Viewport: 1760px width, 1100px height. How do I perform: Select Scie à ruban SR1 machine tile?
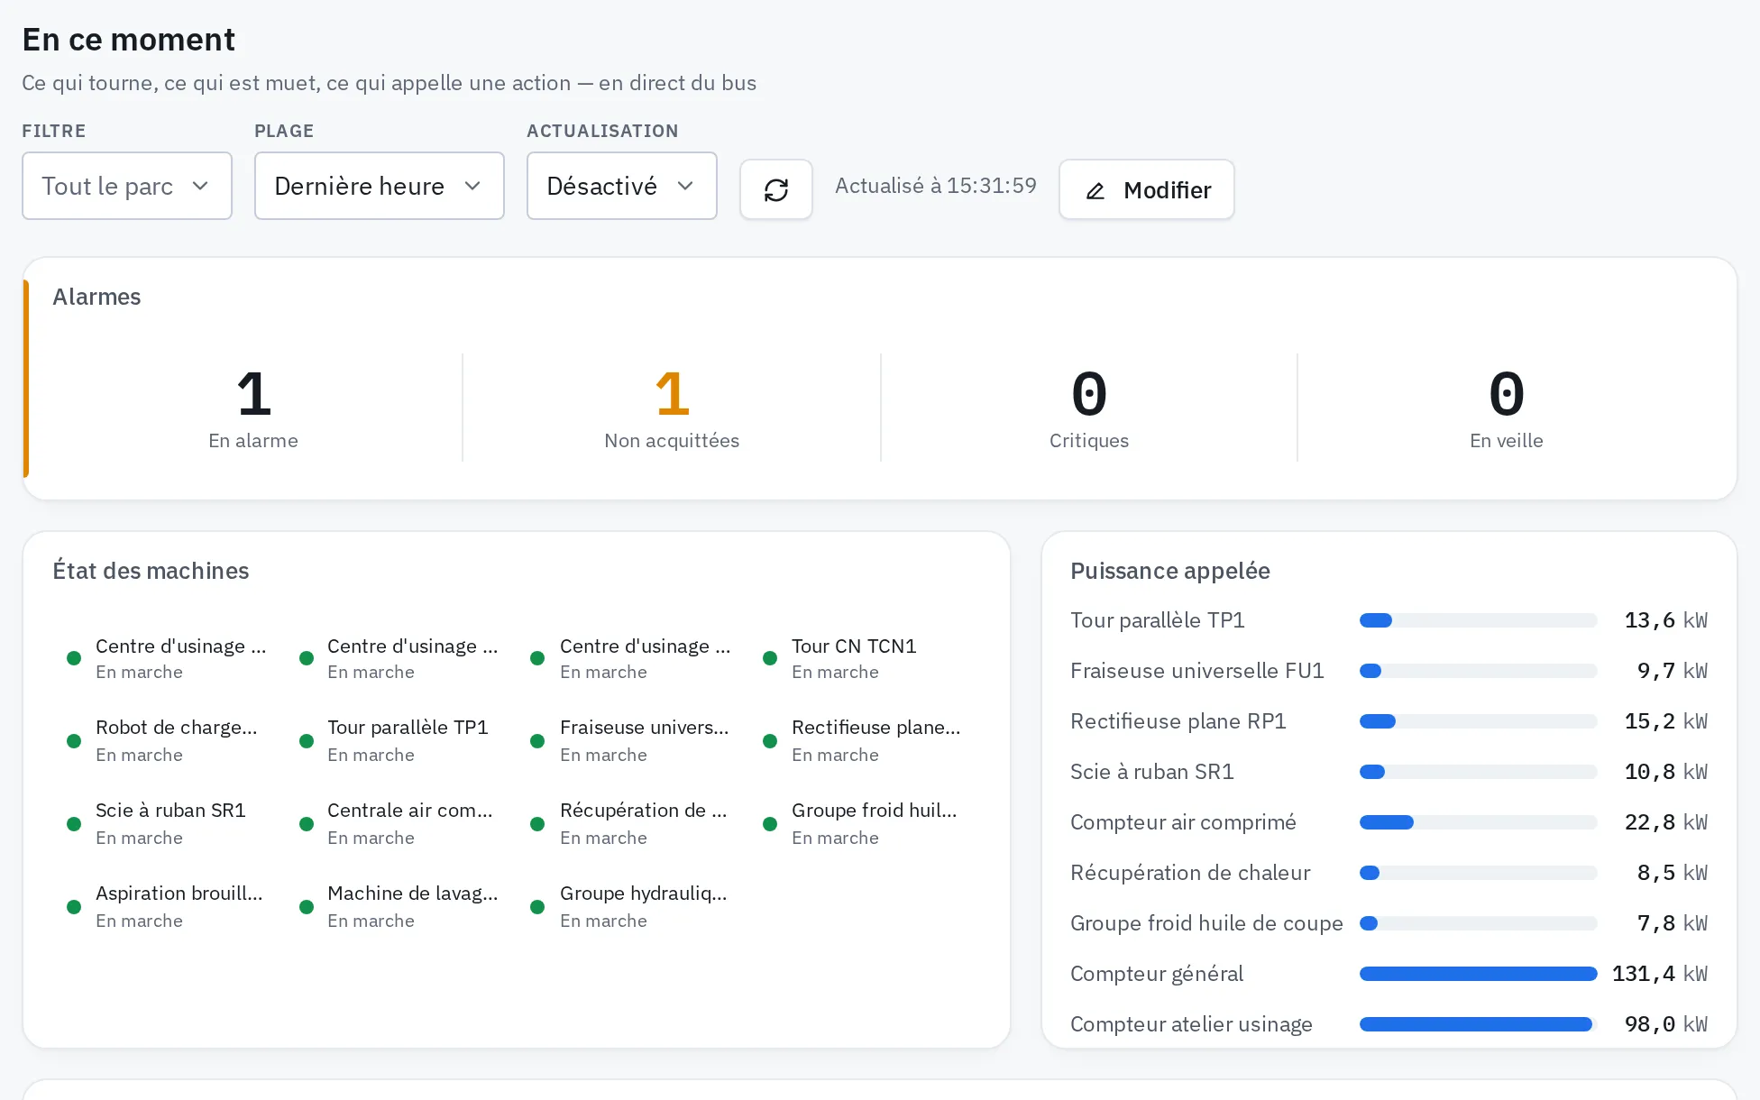coord(169,823)
